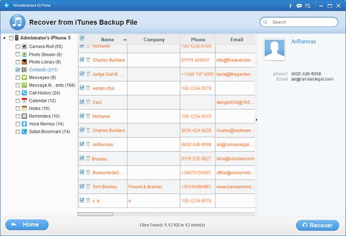Image resolution: width=346 pixels, height=236 pixels.
Task: Uncheck the Judge Curt B row checkbox
Action: (82, 73)
